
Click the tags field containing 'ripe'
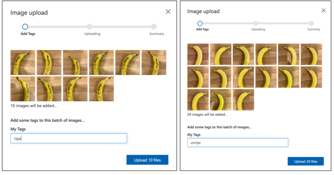pos(69,138)
